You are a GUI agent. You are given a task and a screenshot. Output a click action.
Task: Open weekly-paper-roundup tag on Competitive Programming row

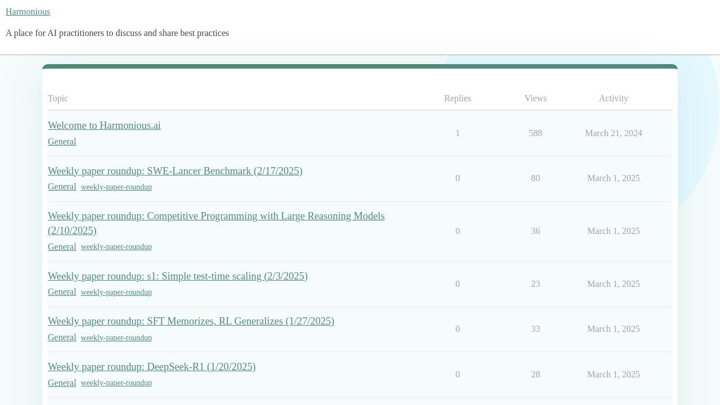116,246
